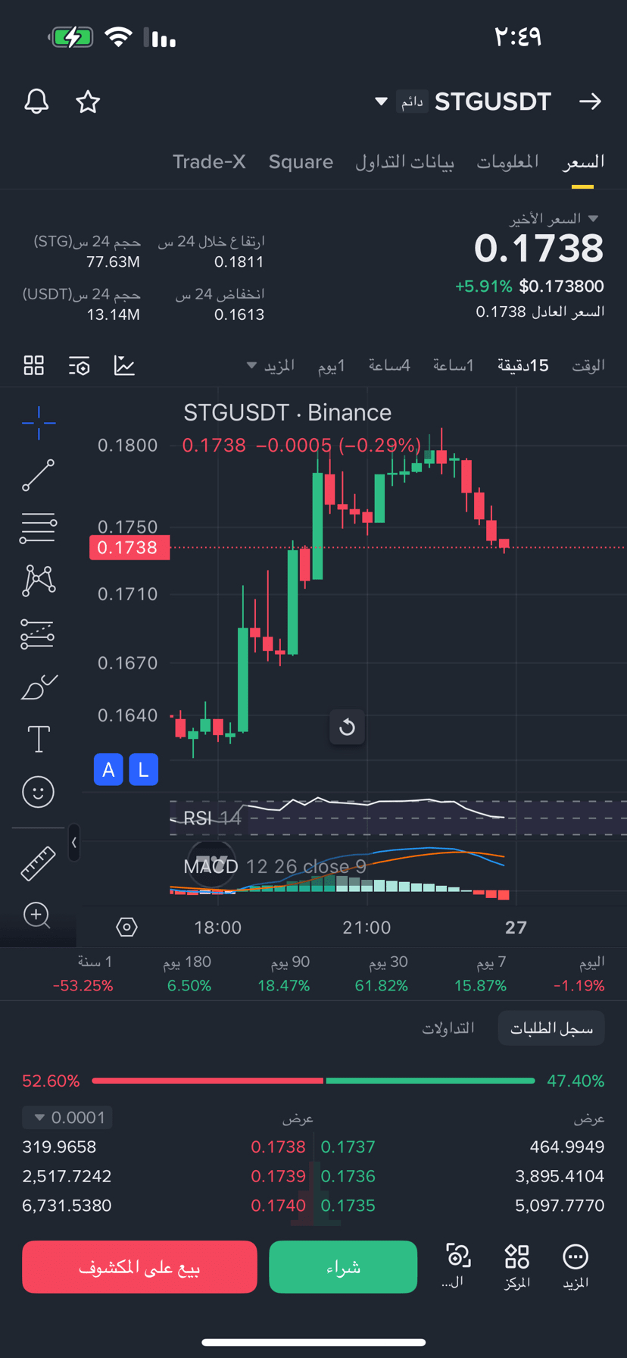This screenshot has width=627, height=1358.
Task: Open the STGUSDT pair selector dropdown
Action: coord(382,102)
